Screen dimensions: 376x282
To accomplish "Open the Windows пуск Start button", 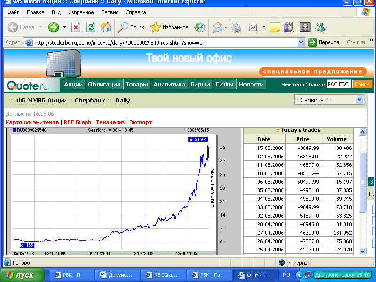I will (x=22, y=275).
